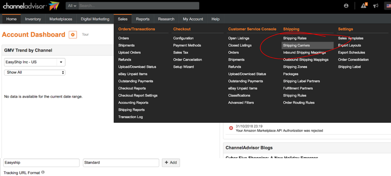Open dashboard settings gear icon
Viewport: 391px width, 176px height.
pos(73,34)
